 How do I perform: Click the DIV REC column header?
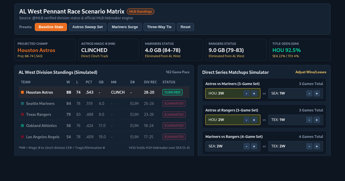[x=150, y=82]
